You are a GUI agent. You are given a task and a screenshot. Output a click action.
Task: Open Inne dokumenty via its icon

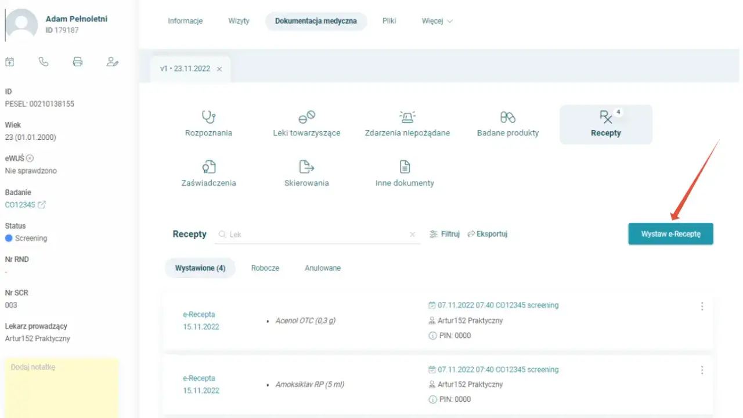404,167
